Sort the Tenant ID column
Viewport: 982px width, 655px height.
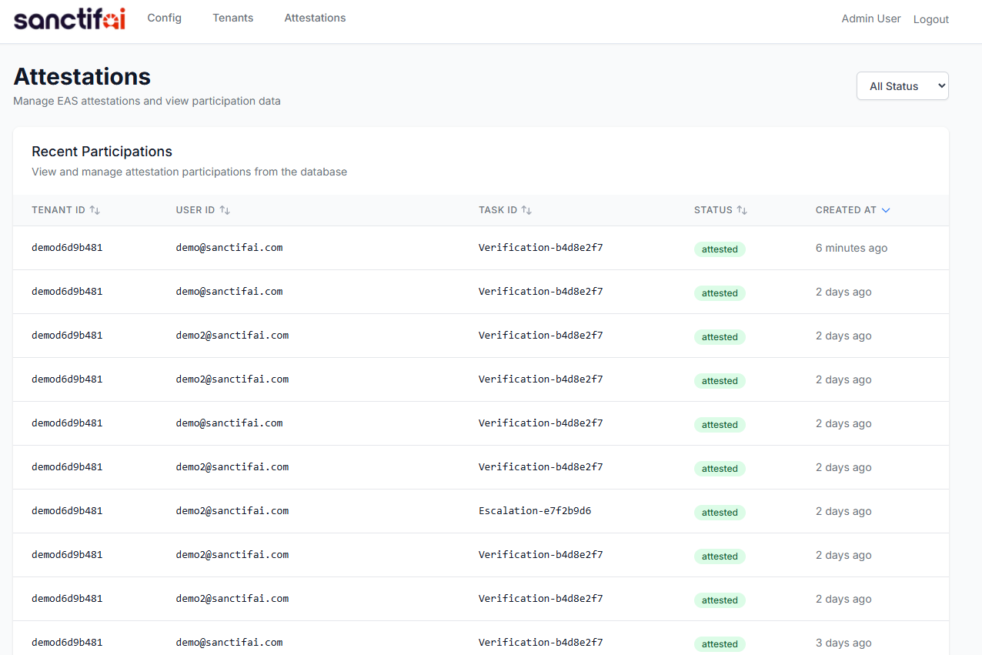pos(96,209)
